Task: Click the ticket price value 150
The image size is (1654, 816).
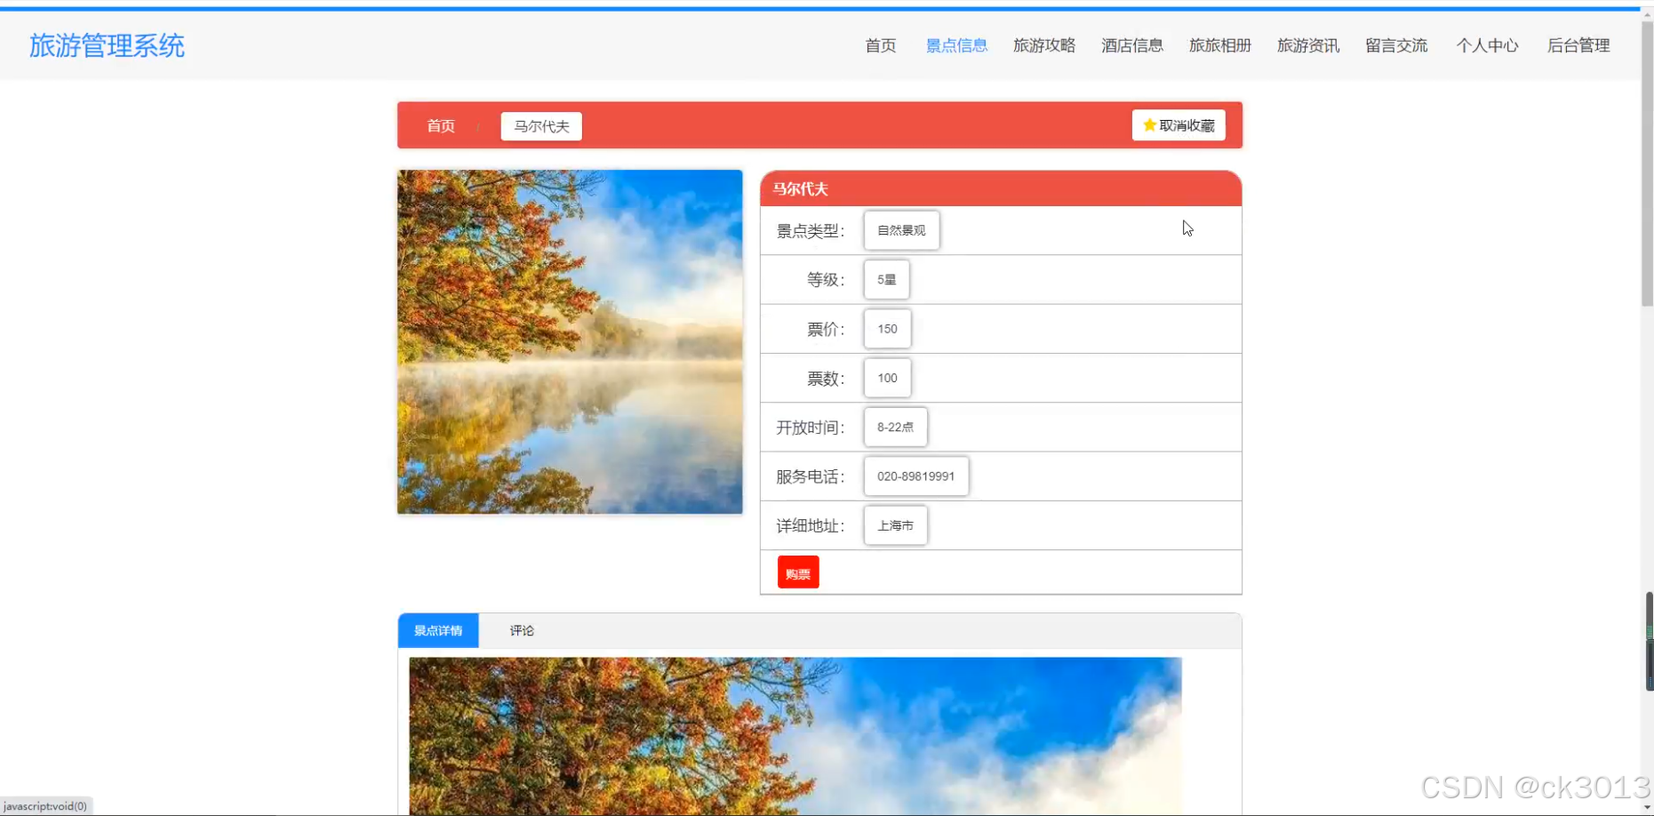Action: point(887,329)
